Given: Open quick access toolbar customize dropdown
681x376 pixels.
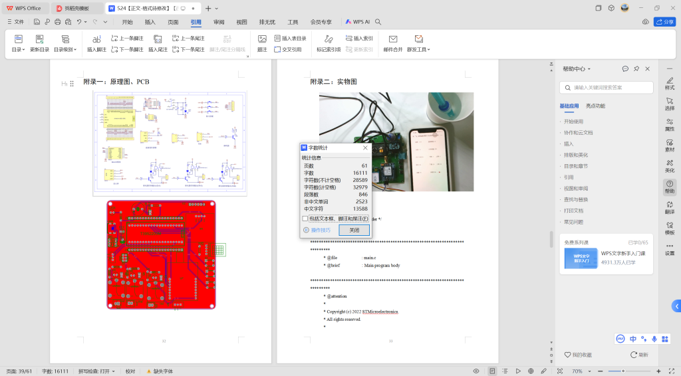Looking at the screenshot, I should (x=105, y=22).
